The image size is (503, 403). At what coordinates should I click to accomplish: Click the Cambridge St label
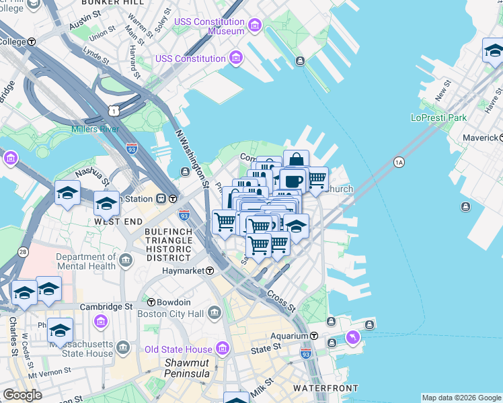[x=106, y=307]
